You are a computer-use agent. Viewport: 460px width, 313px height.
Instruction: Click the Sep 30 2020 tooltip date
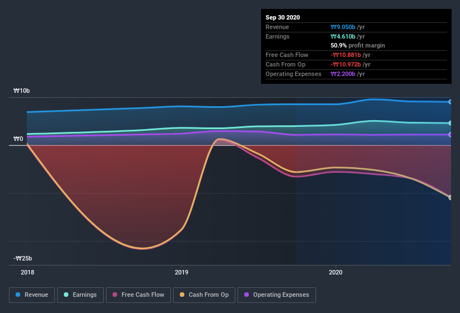click(282, 17)
